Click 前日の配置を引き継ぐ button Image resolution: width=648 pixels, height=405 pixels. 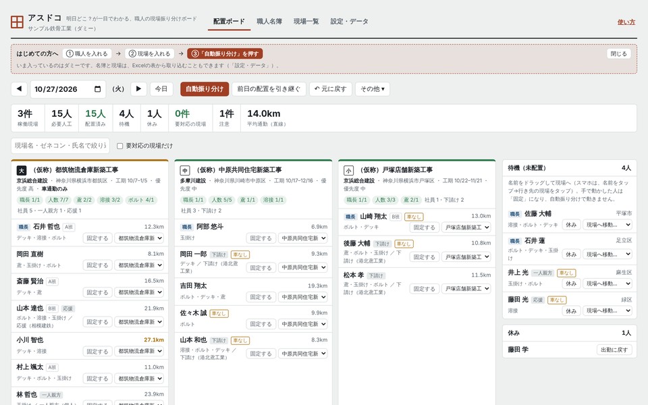coord(269,89)
